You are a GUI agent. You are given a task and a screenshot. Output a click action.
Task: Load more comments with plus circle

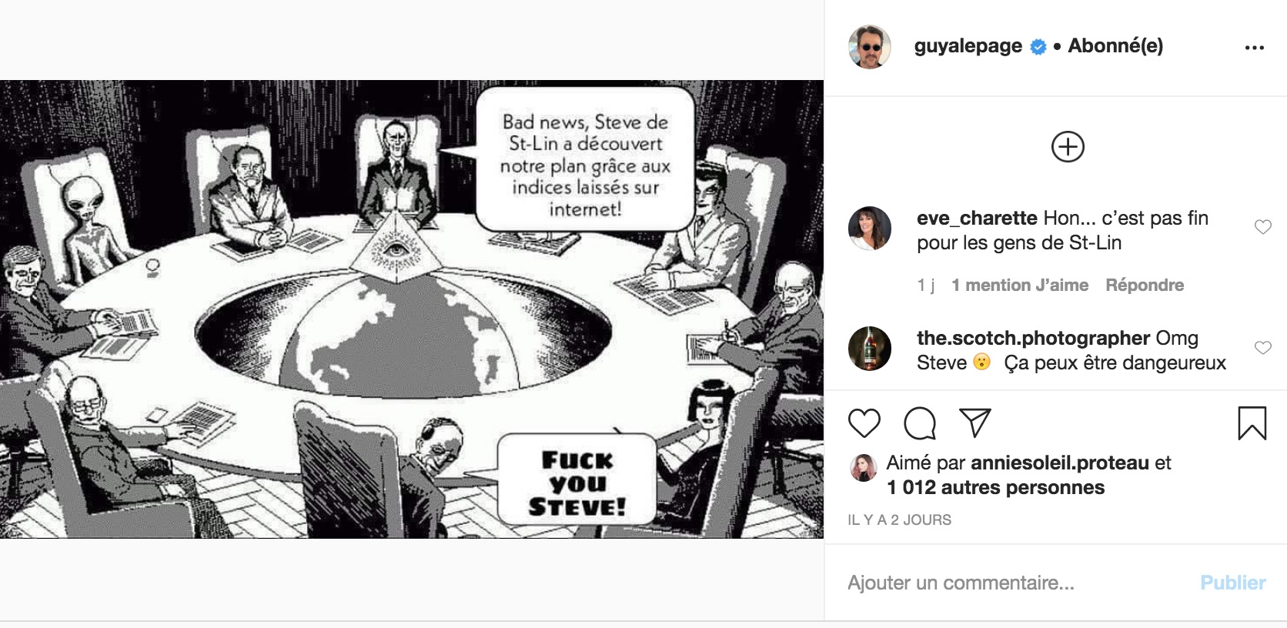click(x=1068, y=146)
